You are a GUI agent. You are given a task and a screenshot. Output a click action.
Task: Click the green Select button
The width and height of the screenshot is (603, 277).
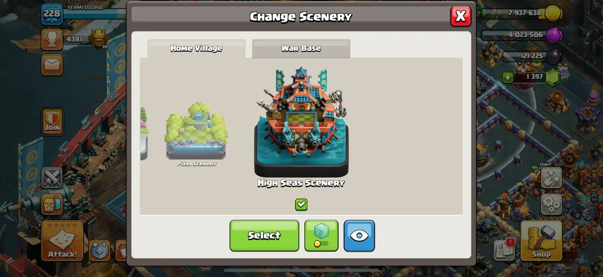click(x=264, y=236)
